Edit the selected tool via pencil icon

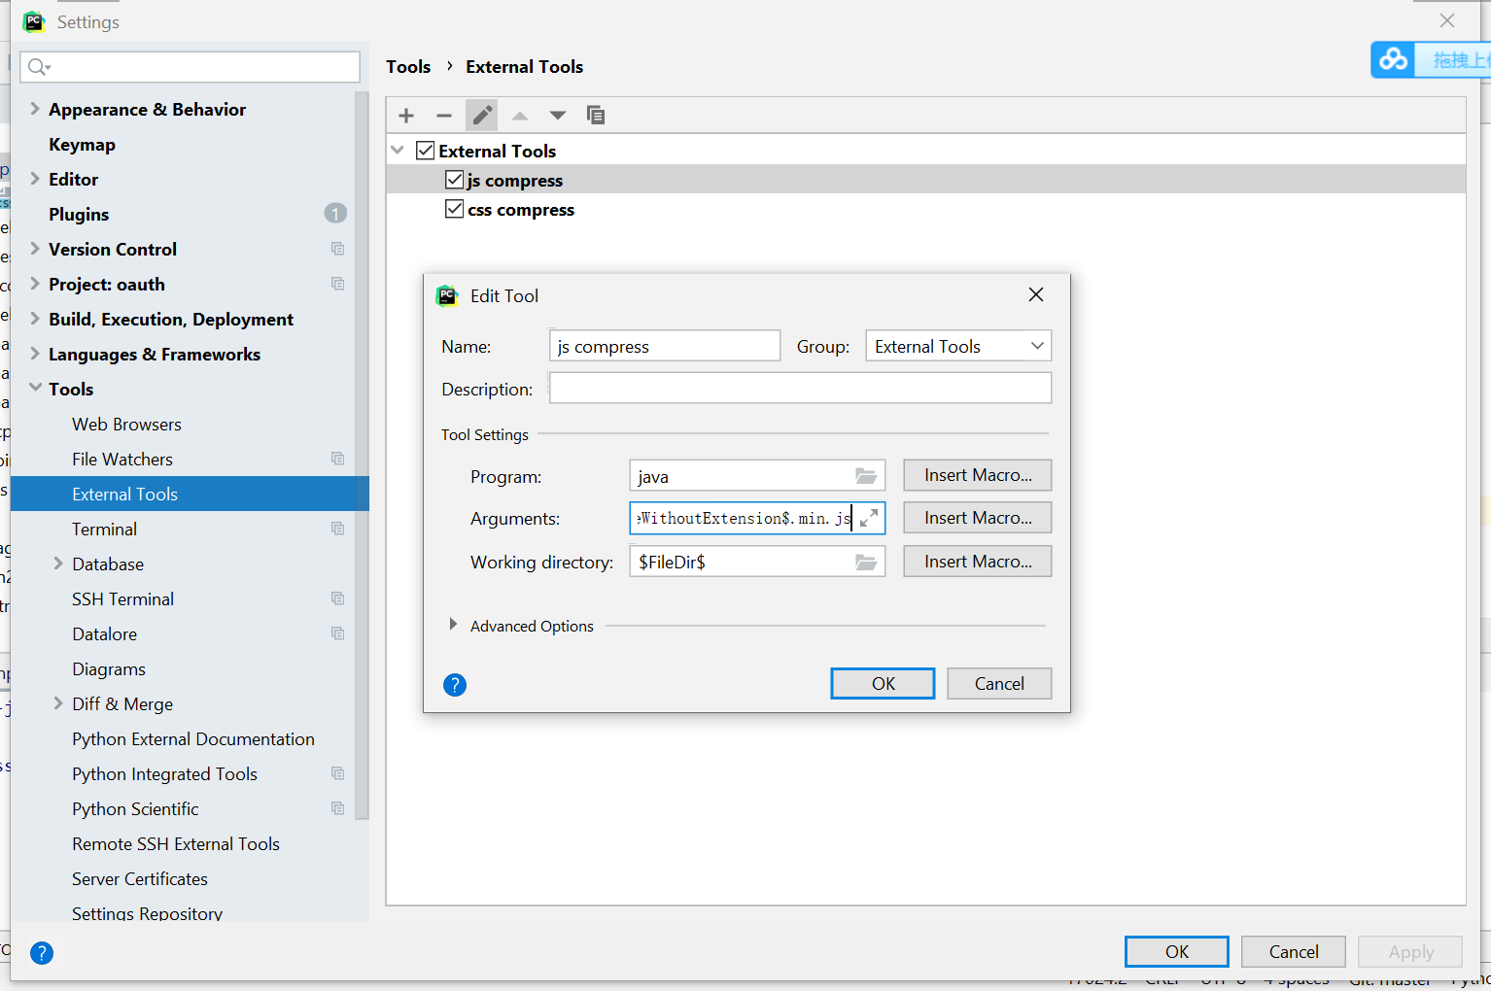point(481,115)
